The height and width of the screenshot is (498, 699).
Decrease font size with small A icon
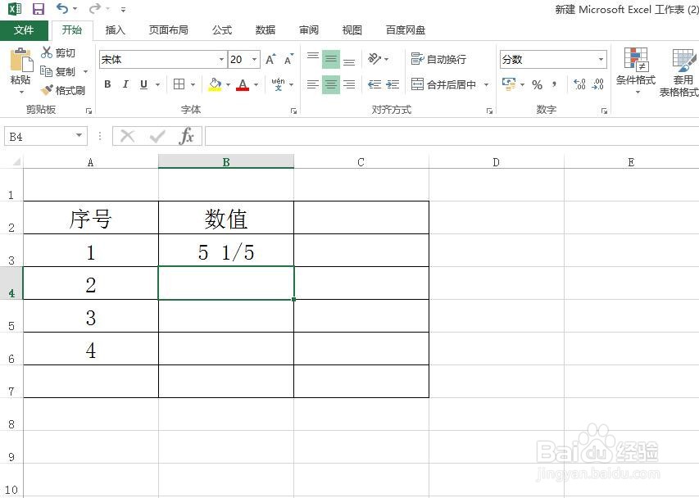pos(289,59)
